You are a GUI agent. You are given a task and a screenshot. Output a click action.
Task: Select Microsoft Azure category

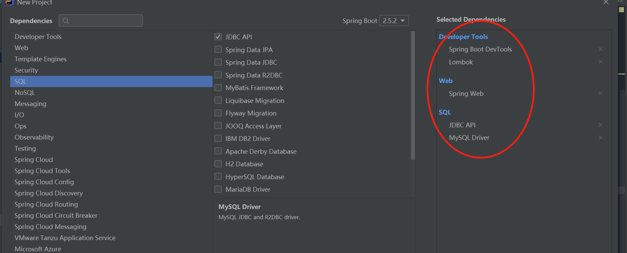[111, 249]
